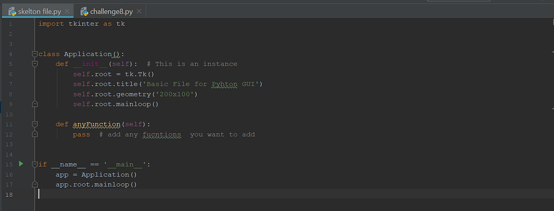Click line number 10 in the gutter
This screenshot has height=211, width=554.
coord(9,114)
